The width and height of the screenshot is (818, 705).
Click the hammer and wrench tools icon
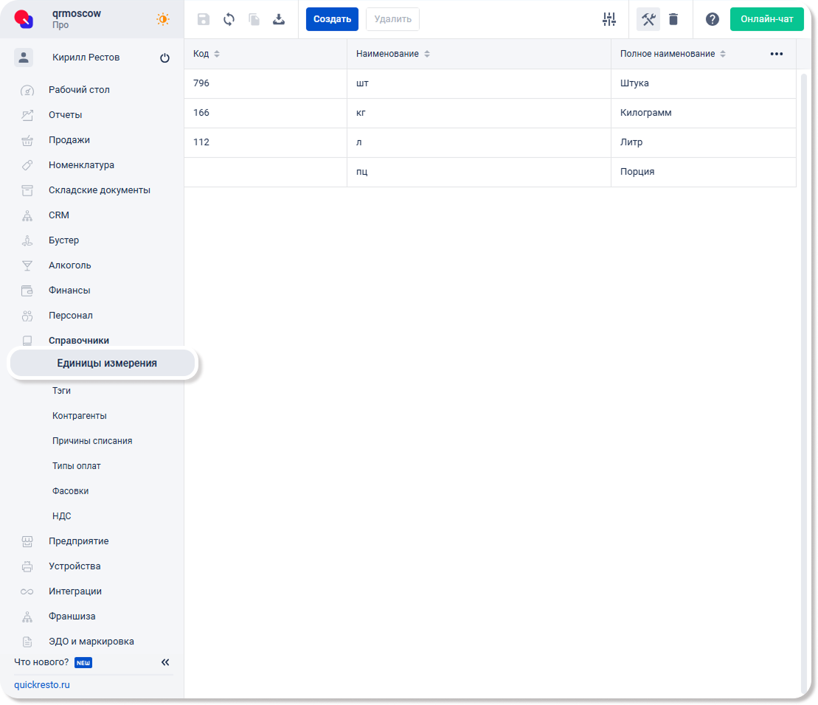(648, 20)
